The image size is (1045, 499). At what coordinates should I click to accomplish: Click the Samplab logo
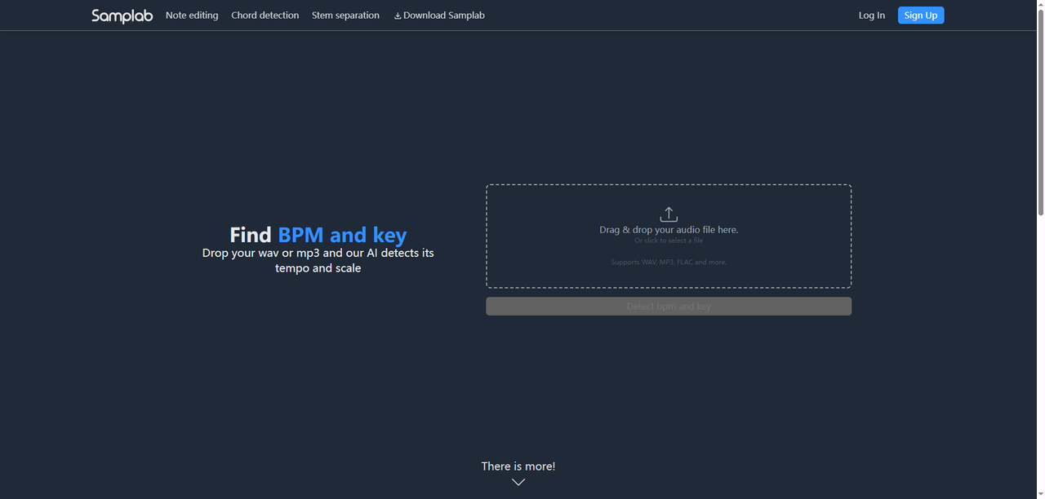122,15
